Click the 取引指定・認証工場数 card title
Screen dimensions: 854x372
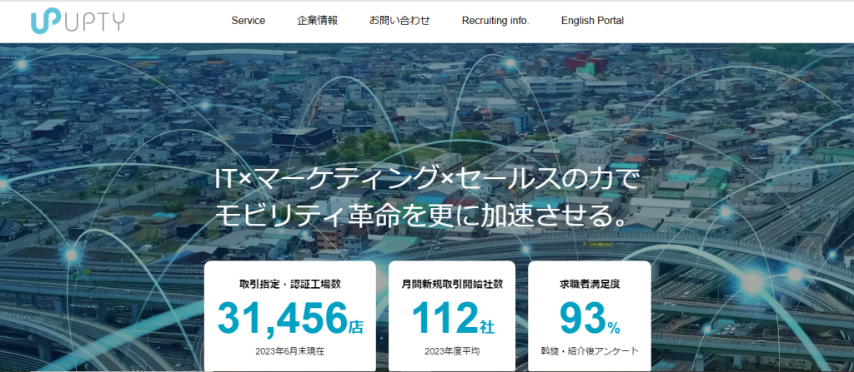tap(290, 284)
